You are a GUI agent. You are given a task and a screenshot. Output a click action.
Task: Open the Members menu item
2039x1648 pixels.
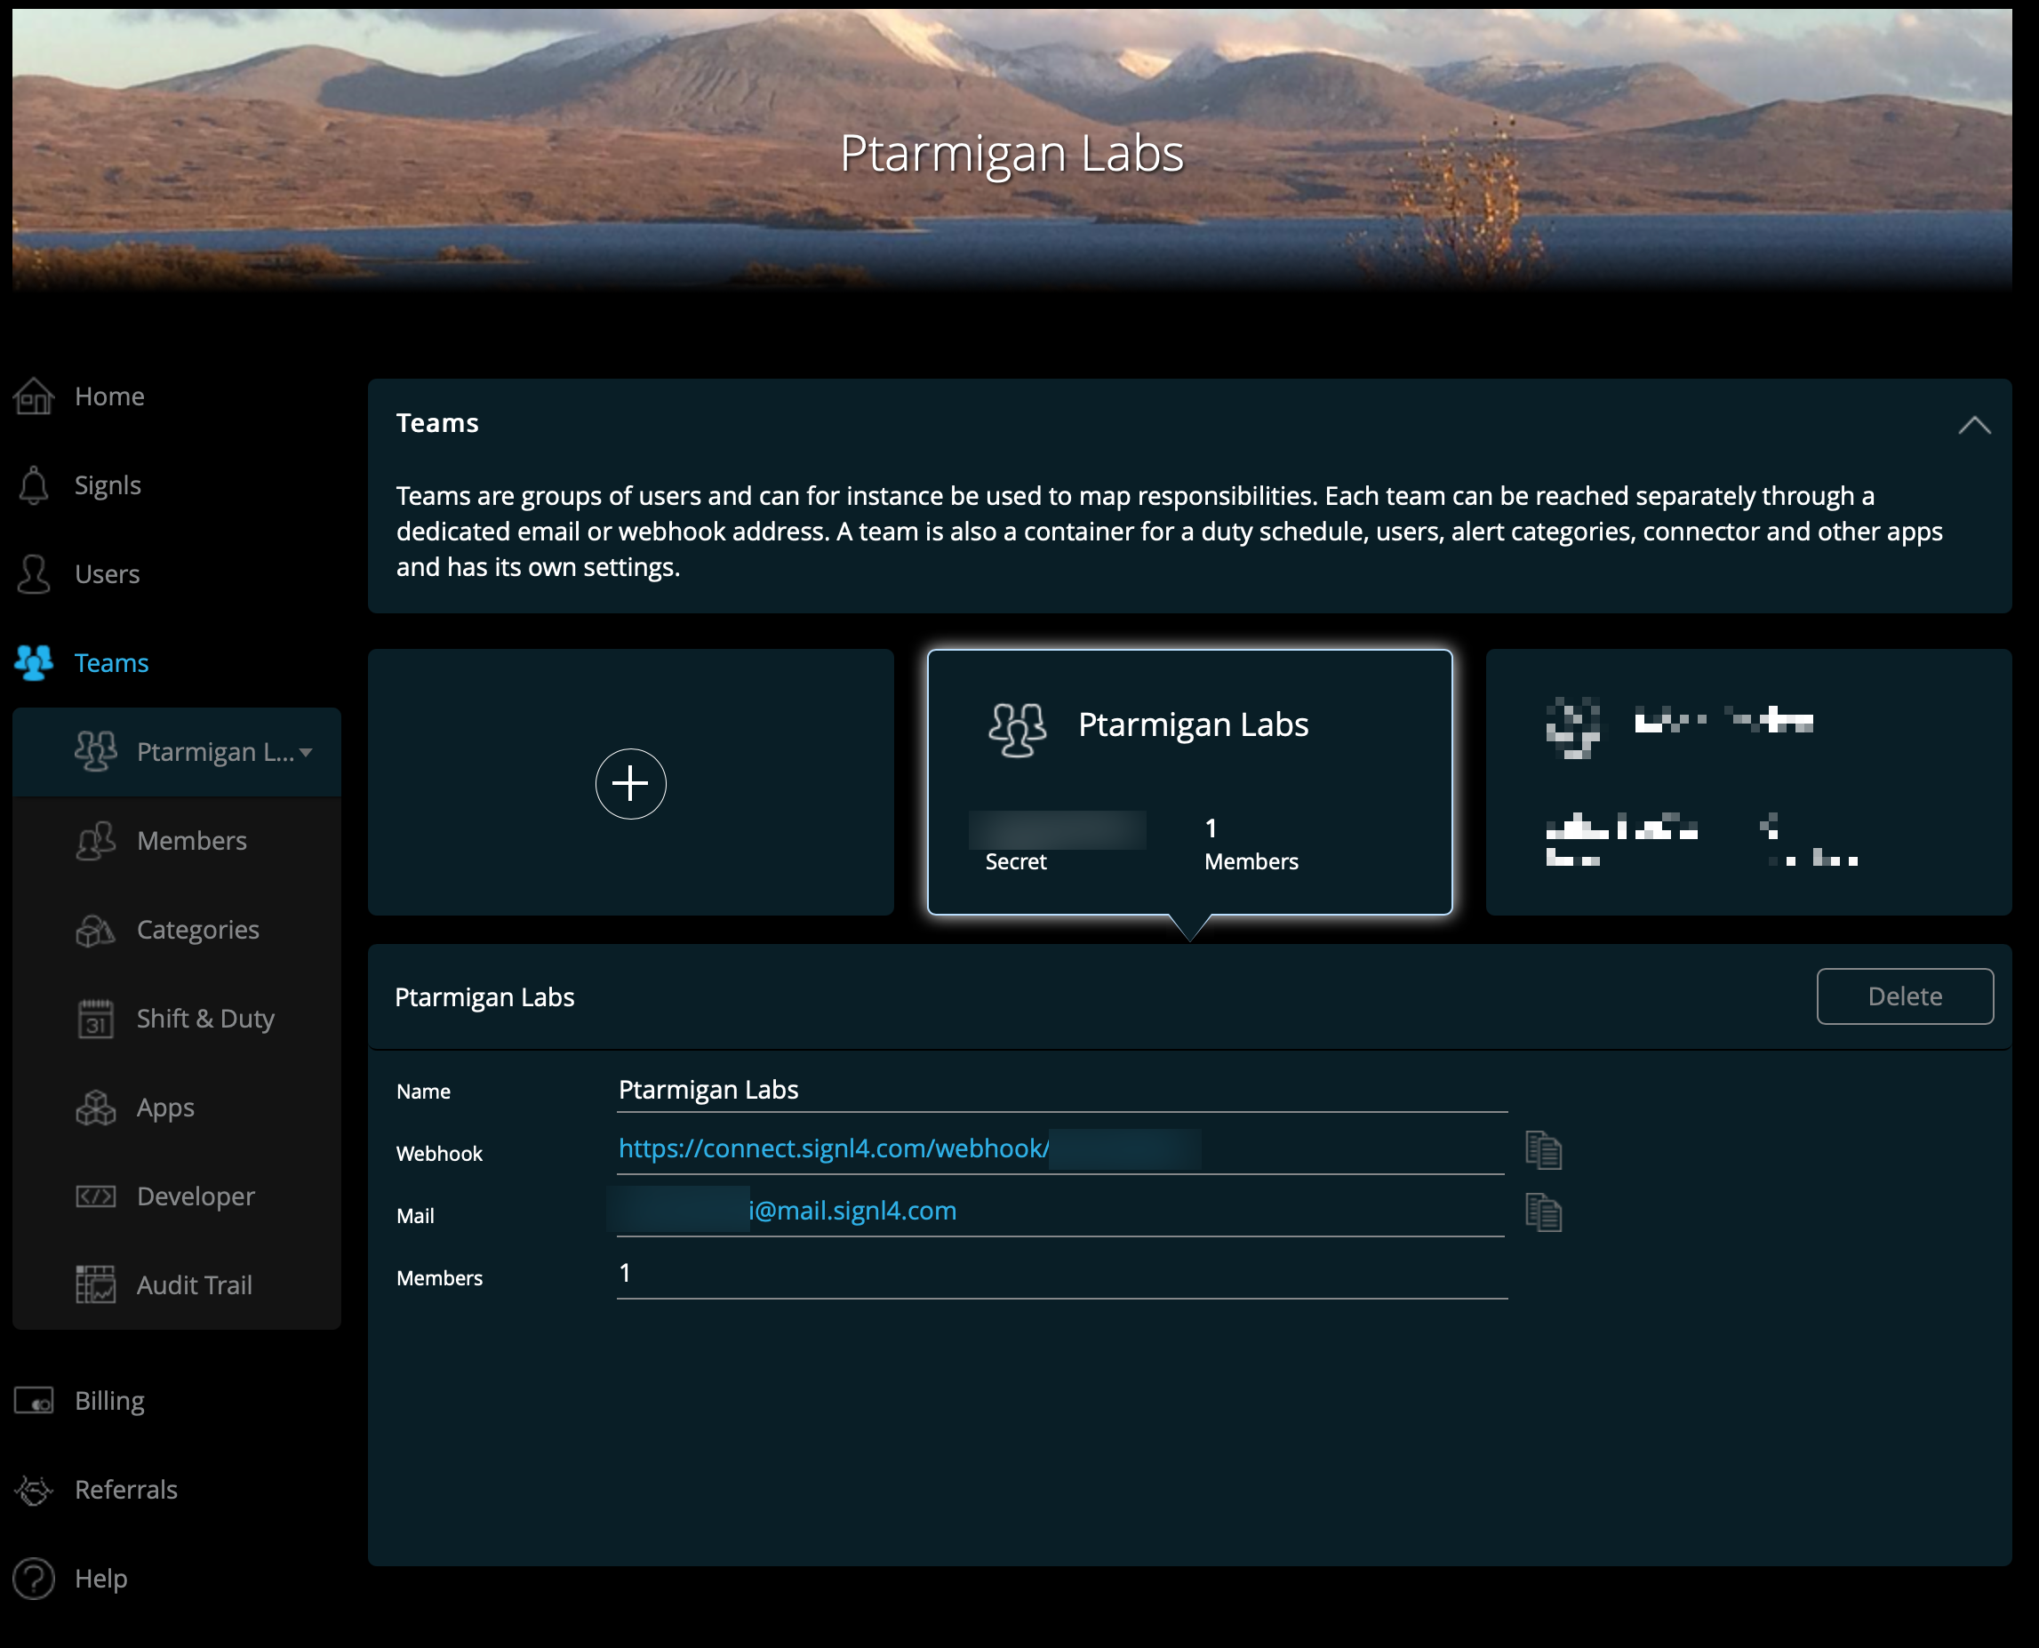click(191, 841)
